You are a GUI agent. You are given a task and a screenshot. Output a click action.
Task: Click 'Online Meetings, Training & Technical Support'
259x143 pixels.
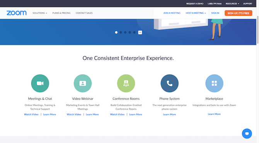[x=40, y=107]
